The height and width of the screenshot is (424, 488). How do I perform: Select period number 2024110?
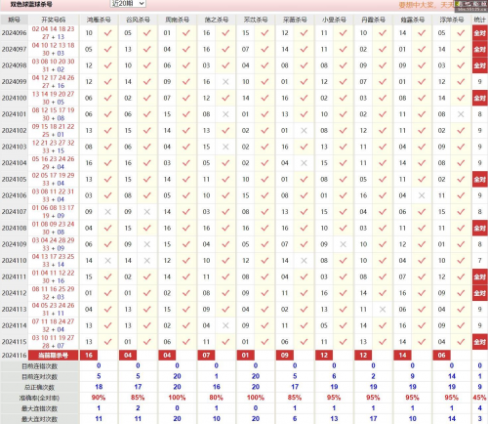pyautogui.click(x=14, y=261)
